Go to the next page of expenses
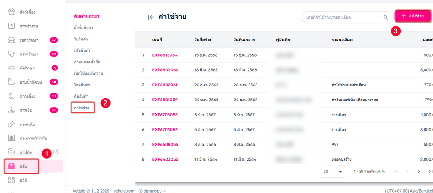 [x=418, y=171]
